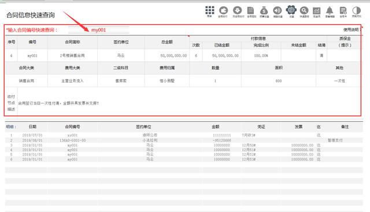Click the 售房款 cell
Viewport: 370px width, 212px height.
point(121,81)
